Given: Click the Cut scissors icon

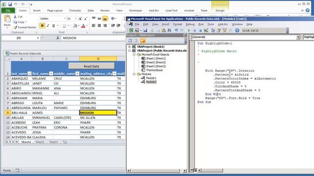Looking at the screenshot, I should (15, 17).
